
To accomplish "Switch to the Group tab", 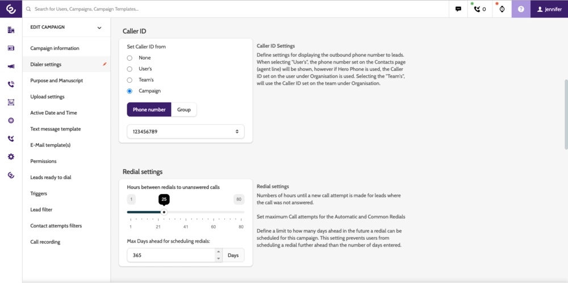I will point(183,109).
